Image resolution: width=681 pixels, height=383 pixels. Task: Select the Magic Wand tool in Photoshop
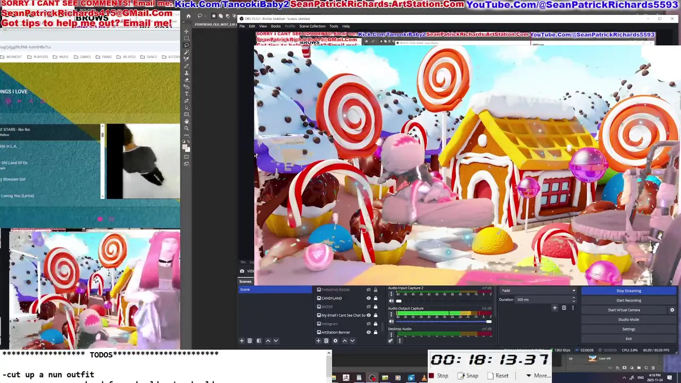click(x=186, y=52)
